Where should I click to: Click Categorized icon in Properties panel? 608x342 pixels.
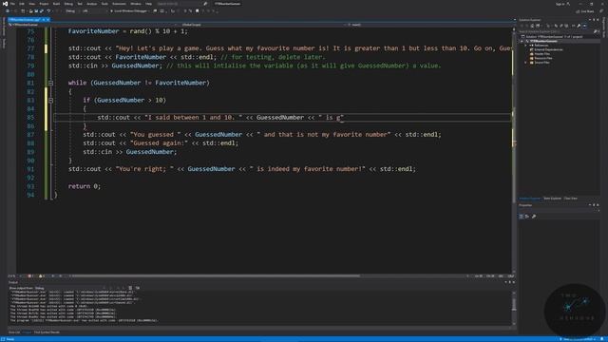[x=521, y=217]
